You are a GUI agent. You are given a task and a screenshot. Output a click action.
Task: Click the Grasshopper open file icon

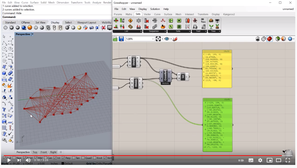click(115, 39)
